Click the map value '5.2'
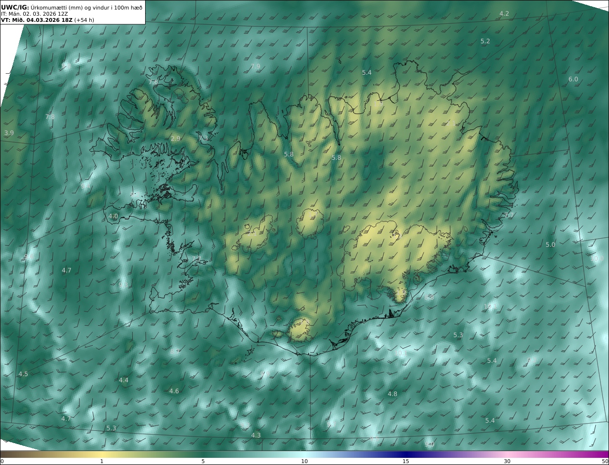Image resolution: width=609 pixels, height=465 pixels. [485, 41]
